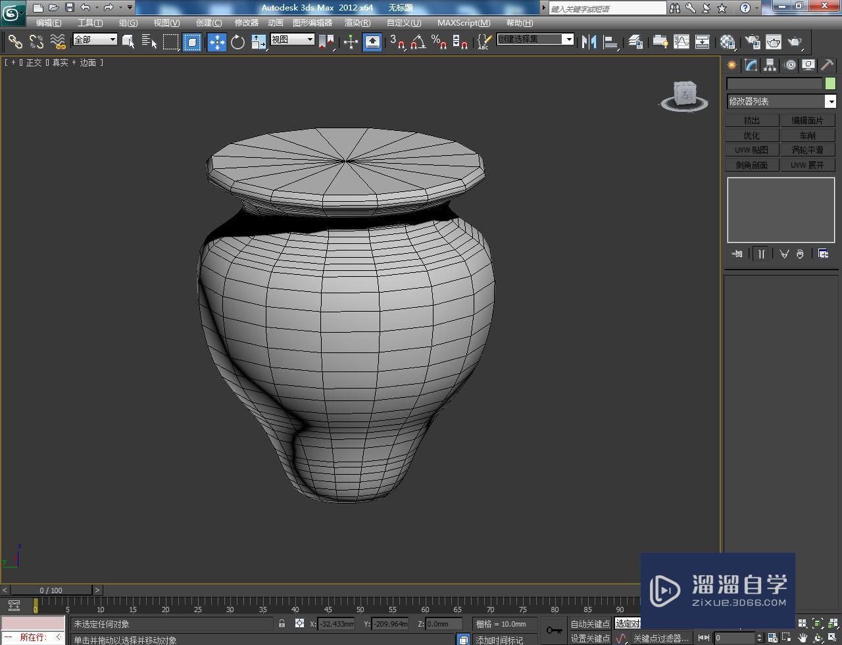Open the 选定对象 key filter dropdown
The image size is (842, 645).
[x=628, y=623]
